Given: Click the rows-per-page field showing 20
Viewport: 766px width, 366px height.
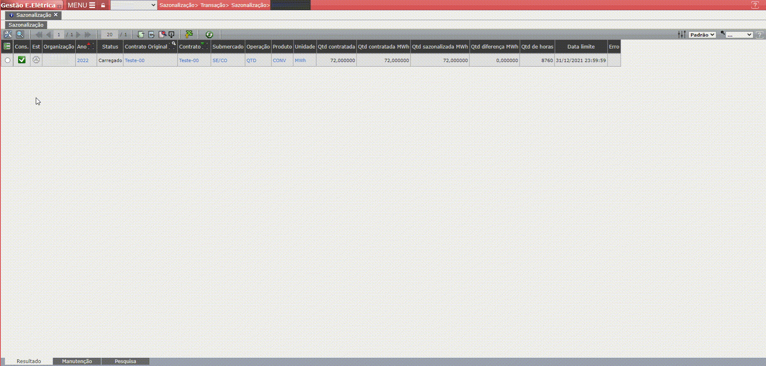Looking at the screenshot, I should tap(109, 35).
